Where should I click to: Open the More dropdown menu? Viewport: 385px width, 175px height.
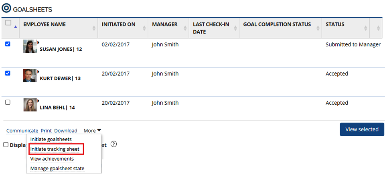(x=92, y=131)
